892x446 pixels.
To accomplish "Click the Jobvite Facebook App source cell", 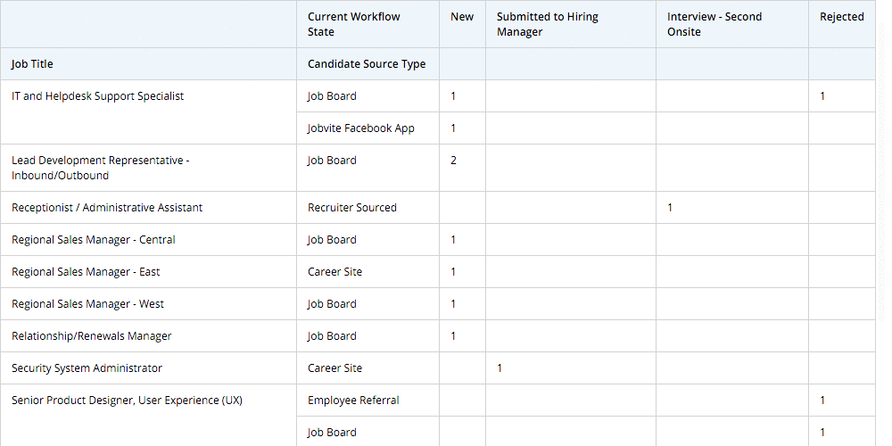I will pos(361,128).
